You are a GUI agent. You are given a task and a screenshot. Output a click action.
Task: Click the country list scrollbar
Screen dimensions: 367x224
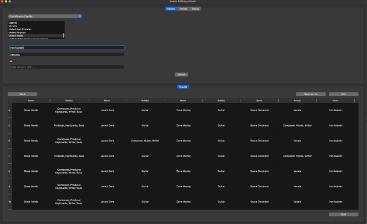pyautogui.click(x=63, y=35)
